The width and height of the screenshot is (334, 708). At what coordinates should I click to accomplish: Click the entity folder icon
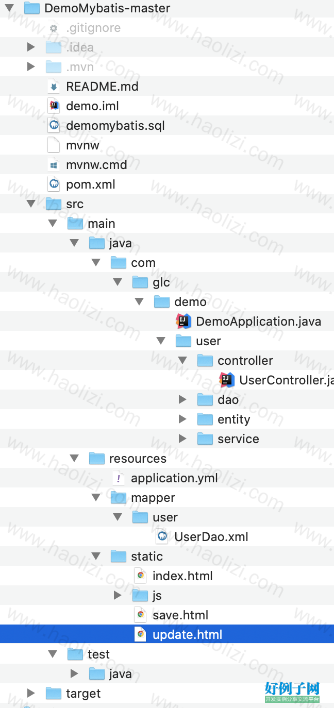(x=205, y=419)
